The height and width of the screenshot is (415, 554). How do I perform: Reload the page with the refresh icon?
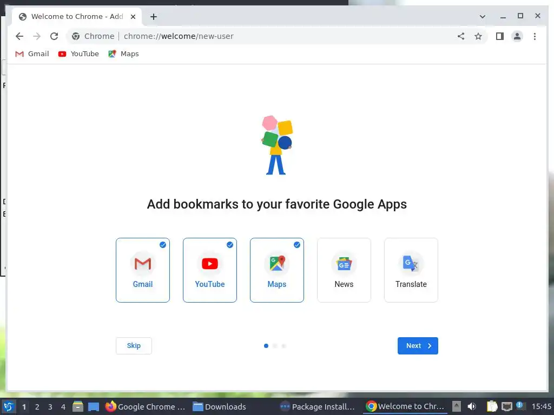pyautogui.click(x=54, y=36)
